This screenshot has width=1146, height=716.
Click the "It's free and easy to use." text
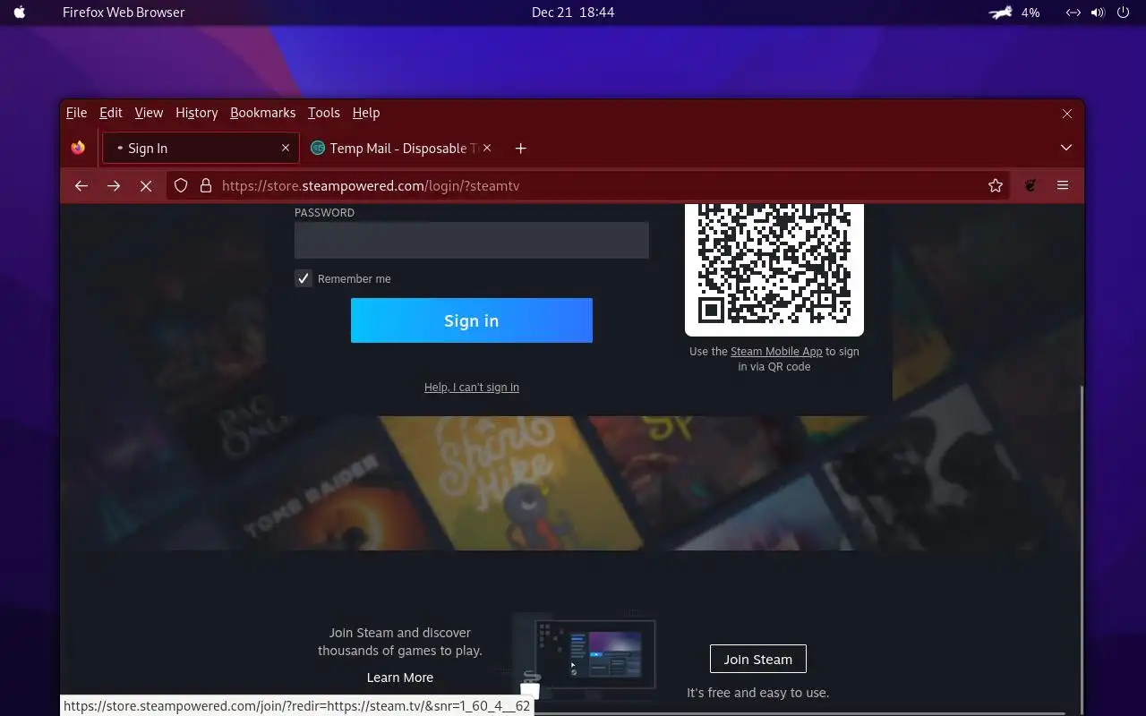[x=757, y=693]
